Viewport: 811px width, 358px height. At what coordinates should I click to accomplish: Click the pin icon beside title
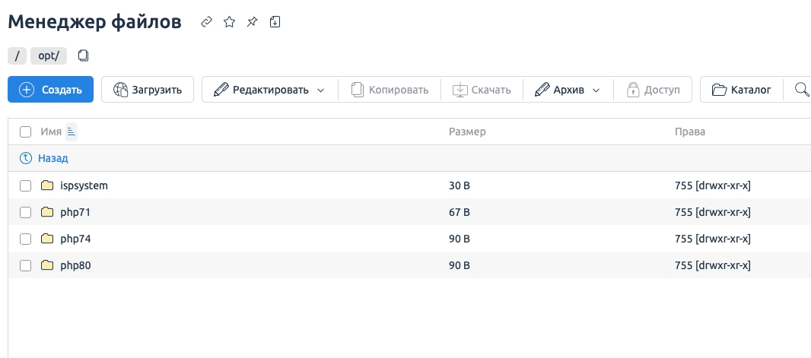[x=252, y=22]
